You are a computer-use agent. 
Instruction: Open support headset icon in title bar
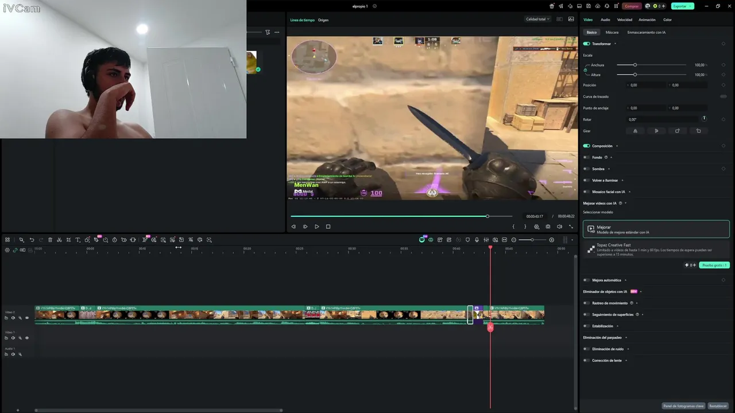point(606,6)
